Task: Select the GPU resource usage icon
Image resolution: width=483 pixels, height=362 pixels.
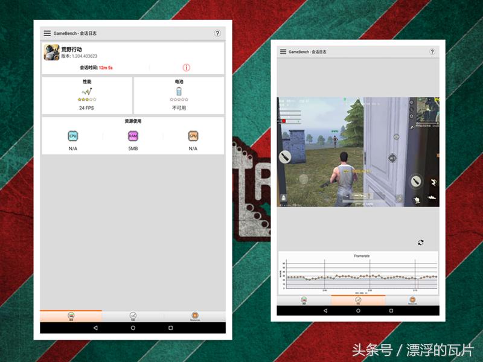Action: click(193, 135)
